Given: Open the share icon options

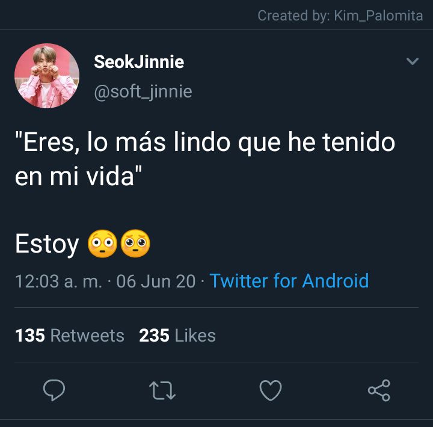Looking at the screenshot, I should point(379,390).
